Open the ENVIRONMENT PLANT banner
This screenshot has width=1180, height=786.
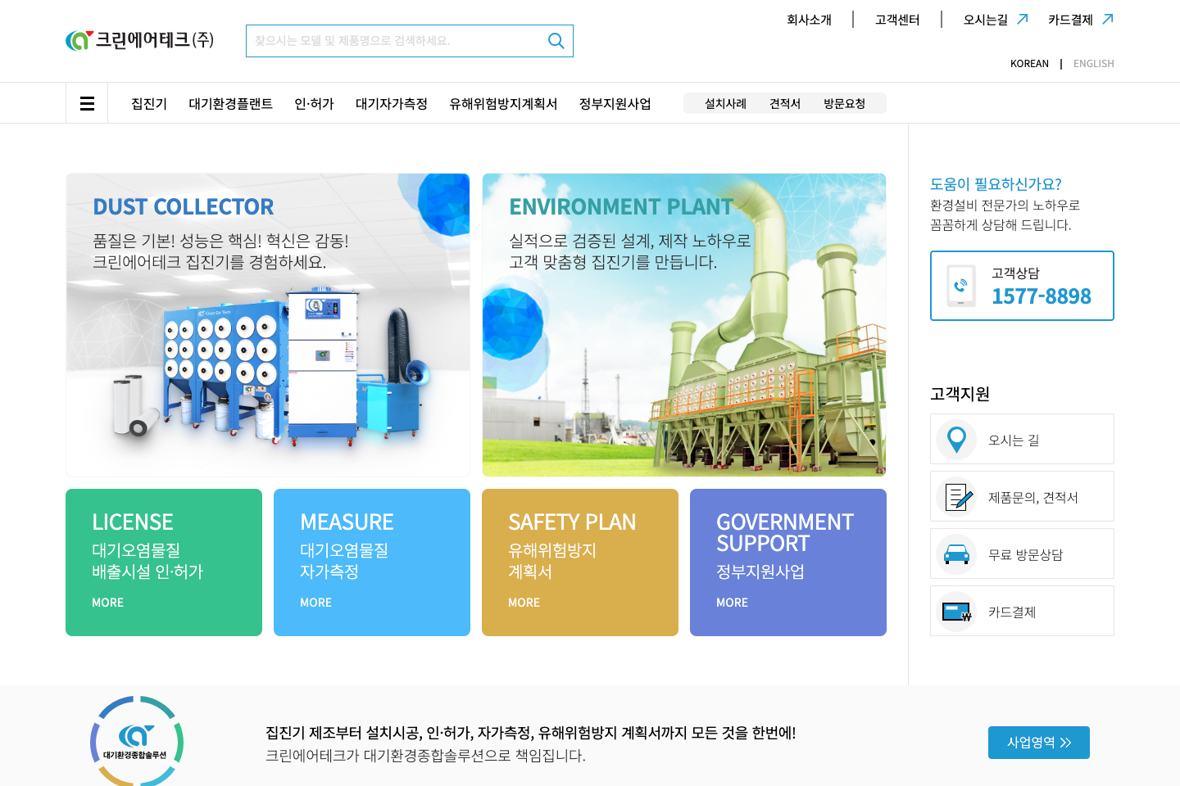pyautogui.click(x=684, y=325)
